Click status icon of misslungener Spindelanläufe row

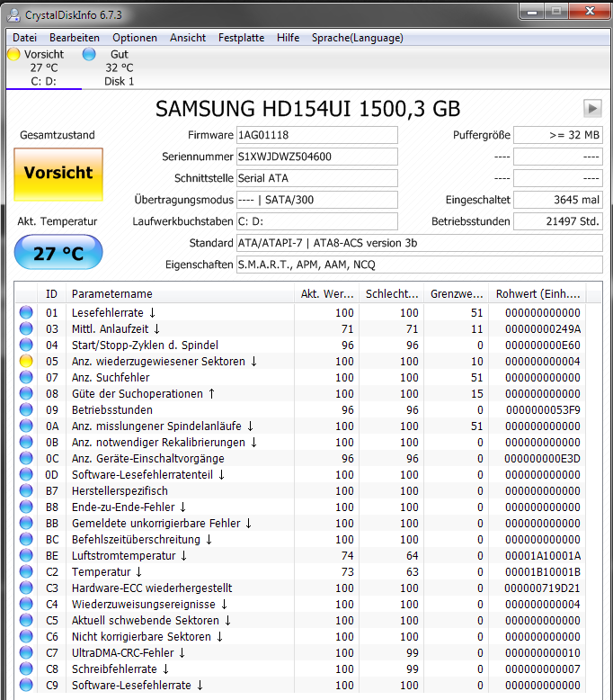[x=26, y=426]
